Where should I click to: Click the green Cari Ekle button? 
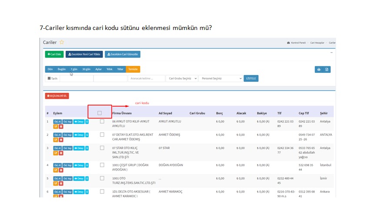53,54
